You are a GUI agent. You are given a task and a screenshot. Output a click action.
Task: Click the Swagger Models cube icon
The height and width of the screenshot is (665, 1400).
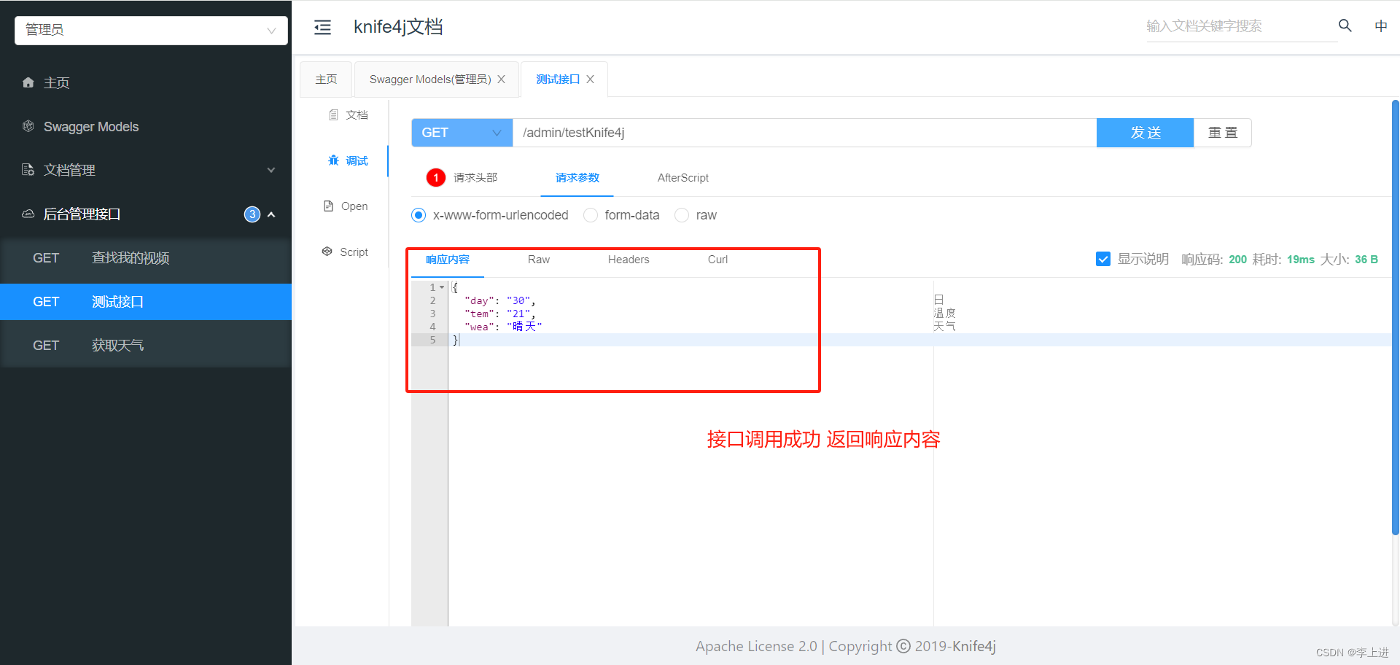pos(28,126)
